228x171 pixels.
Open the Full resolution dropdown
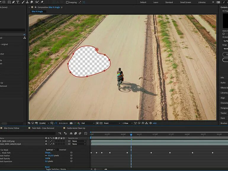pos(88,123)
